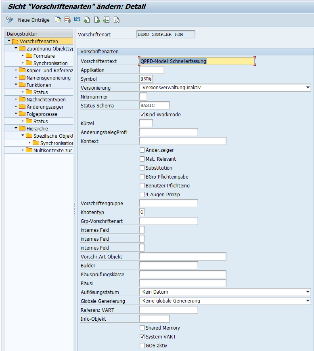Open the Auflösungsdatum dropdown list
The height and width of the screenshot is (351, 314).
(308, 292)
